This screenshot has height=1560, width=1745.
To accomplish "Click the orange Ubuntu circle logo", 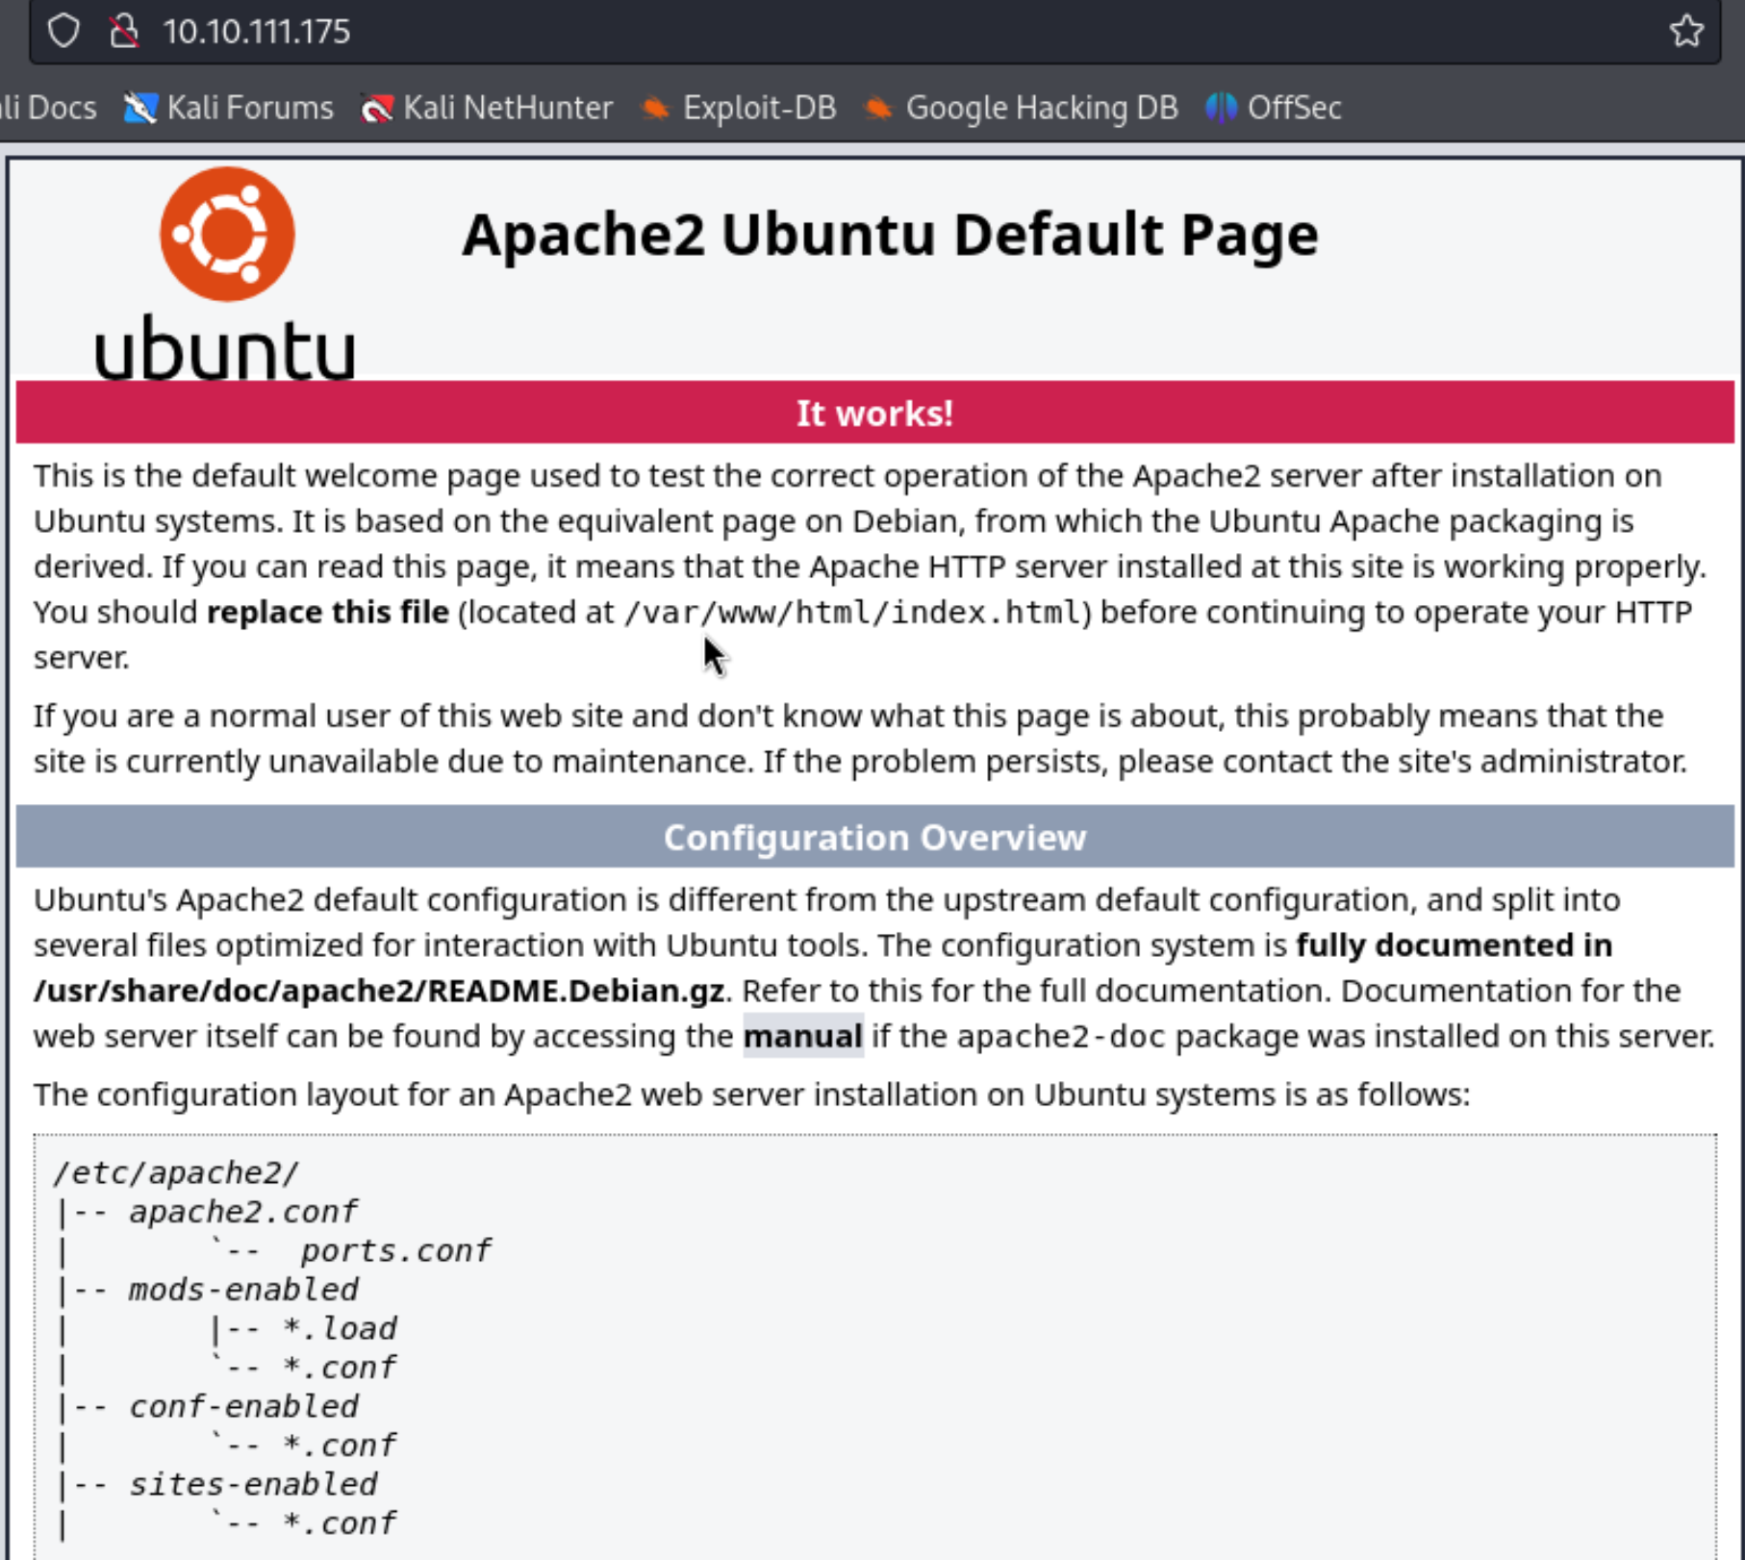I will [227, 234].
